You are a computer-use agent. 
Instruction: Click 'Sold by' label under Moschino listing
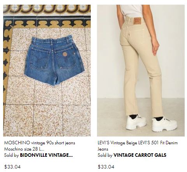click(x=11, y=155)
